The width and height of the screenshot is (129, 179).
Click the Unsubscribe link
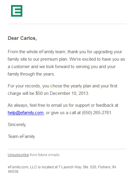click(18, 155)
